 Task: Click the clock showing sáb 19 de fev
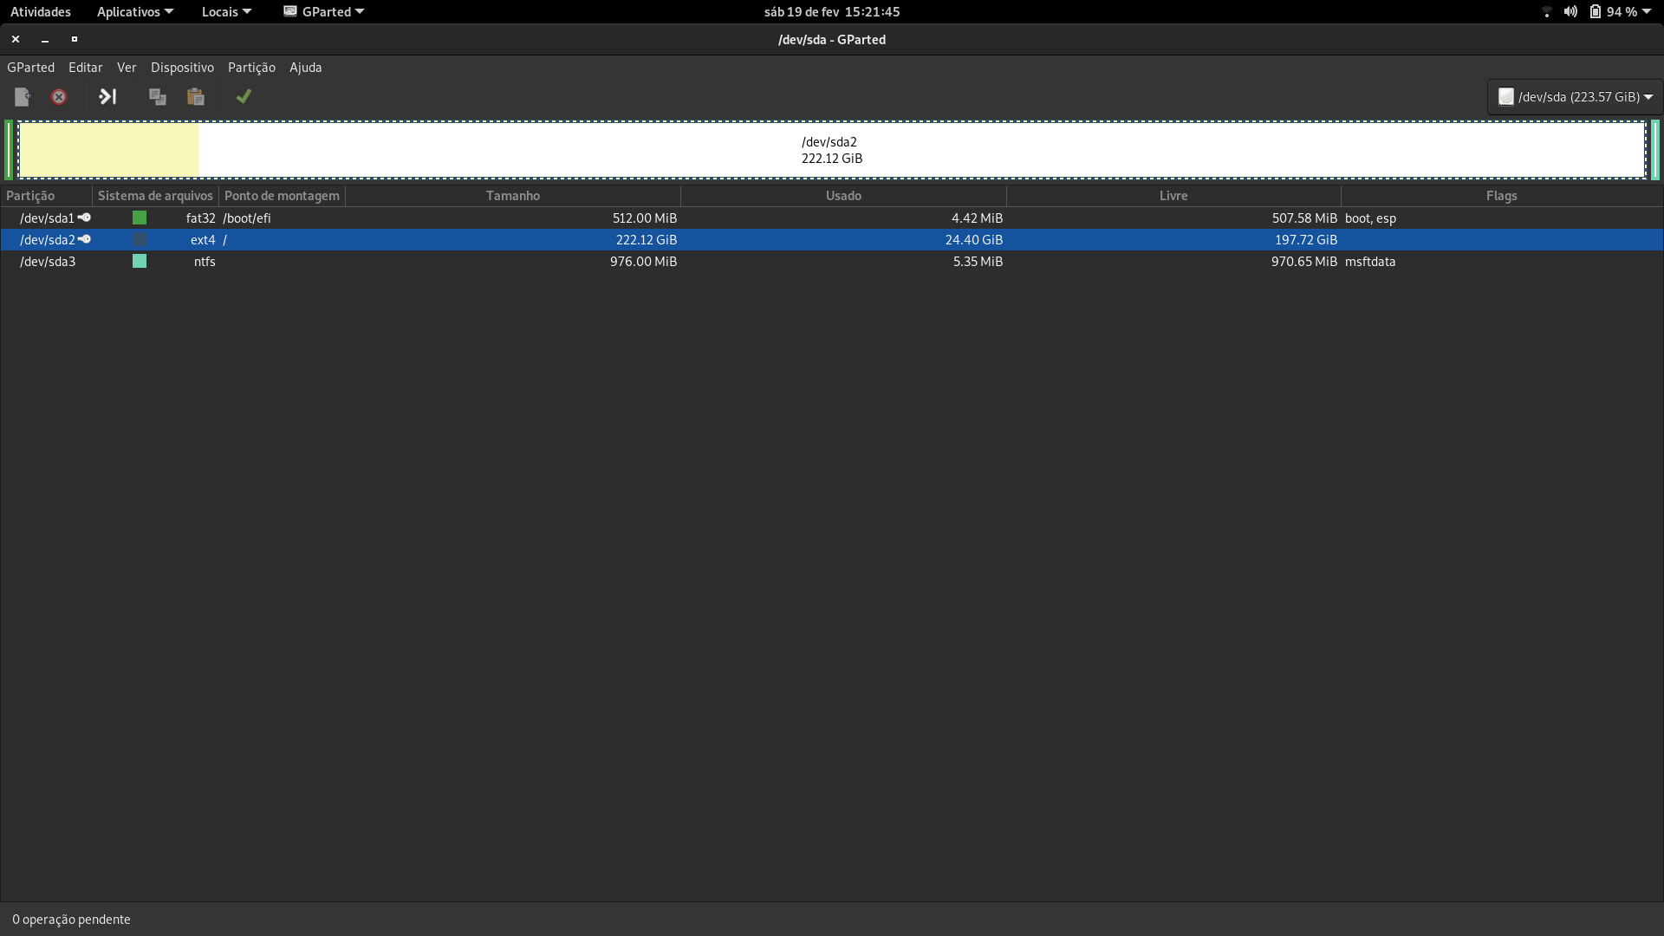(x=832, y=11)
